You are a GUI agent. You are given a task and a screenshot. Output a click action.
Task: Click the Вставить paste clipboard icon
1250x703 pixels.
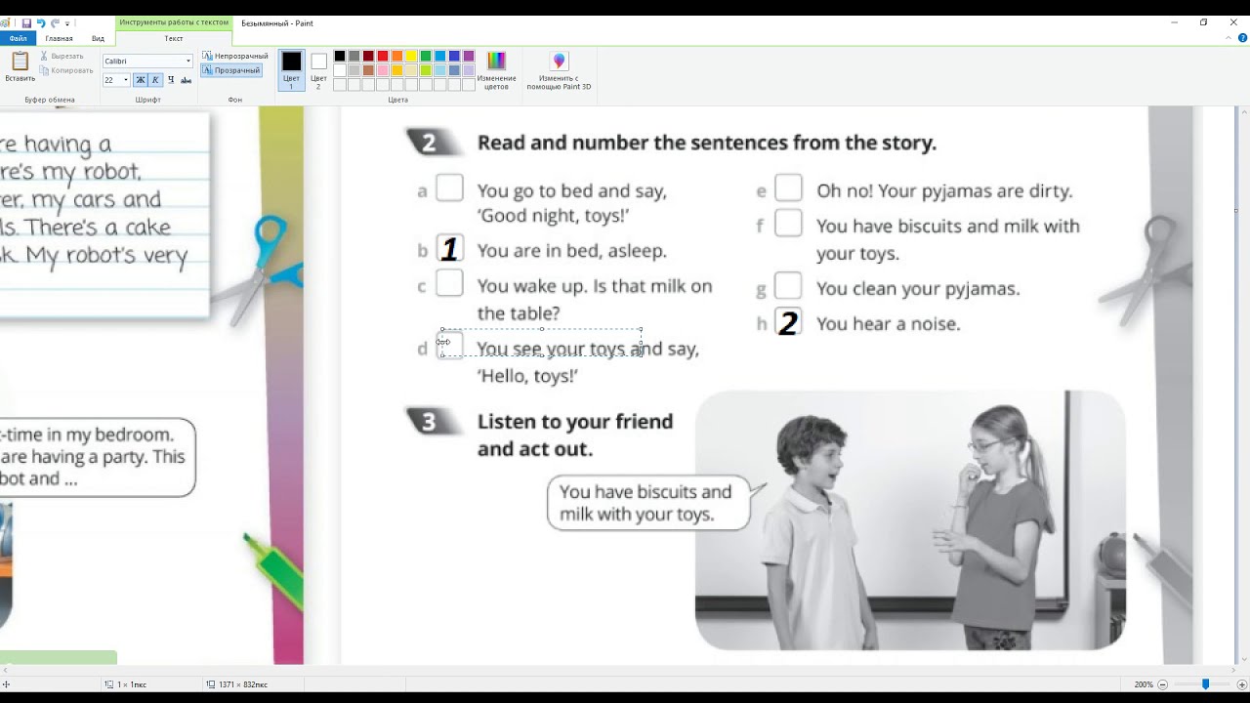coord(20,62)
